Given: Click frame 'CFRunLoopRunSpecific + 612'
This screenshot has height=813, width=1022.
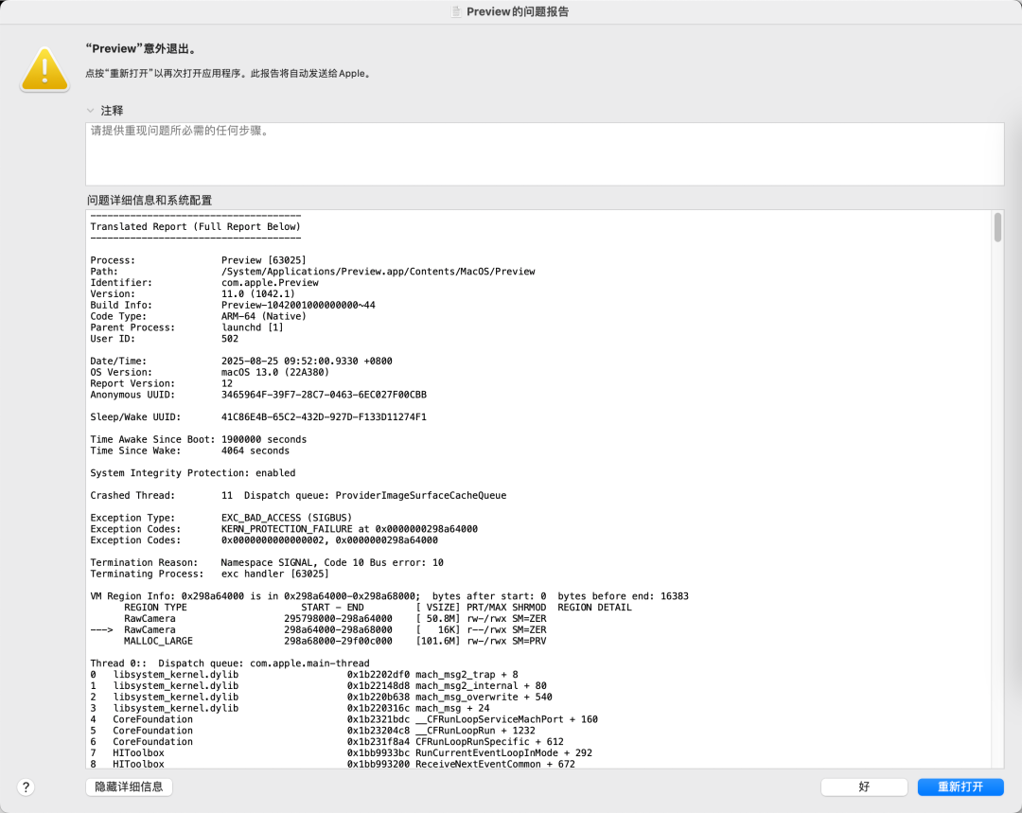Looking at the screenshot, I should click(489, 741).
